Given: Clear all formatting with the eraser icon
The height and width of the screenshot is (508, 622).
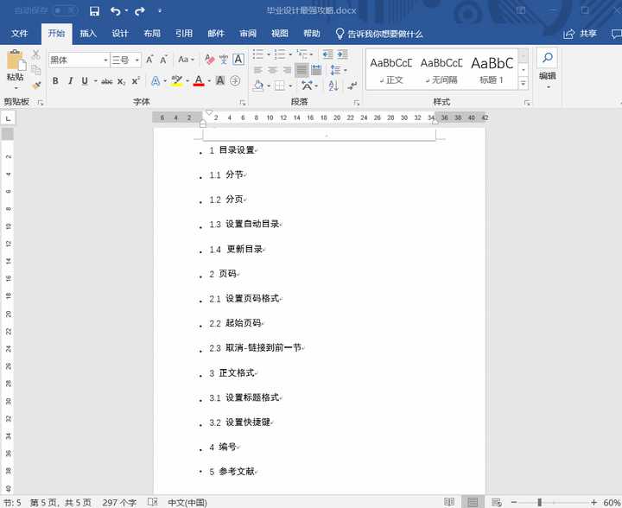Looking at the screenshot, I should pos(209,60).
